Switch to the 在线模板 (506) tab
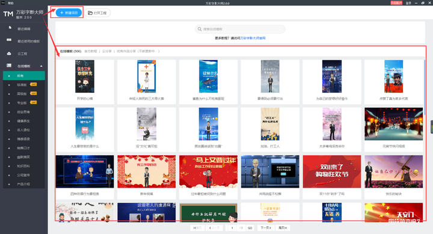Viewport: 433px width, 234px height. [70, 51]
